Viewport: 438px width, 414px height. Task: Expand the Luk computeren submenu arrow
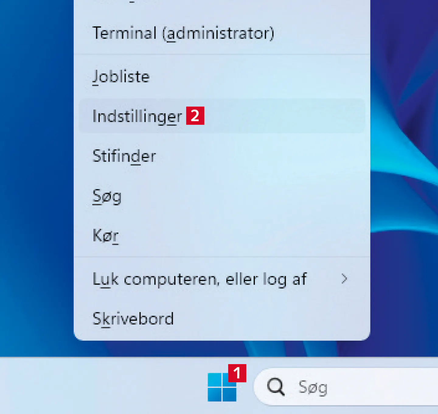coord(344,279)
